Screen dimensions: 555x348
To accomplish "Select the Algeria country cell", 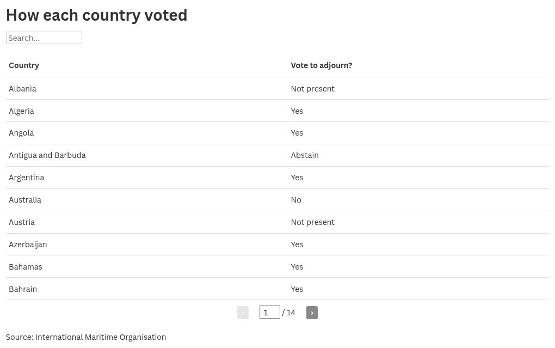I will 21,111.
